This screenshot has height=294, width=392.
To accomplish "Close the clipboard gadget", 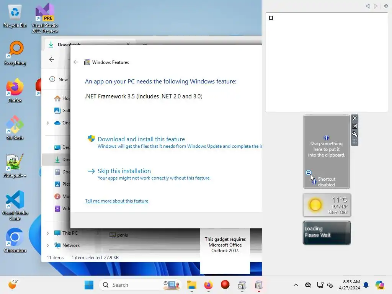I will [x=354, y=118].
